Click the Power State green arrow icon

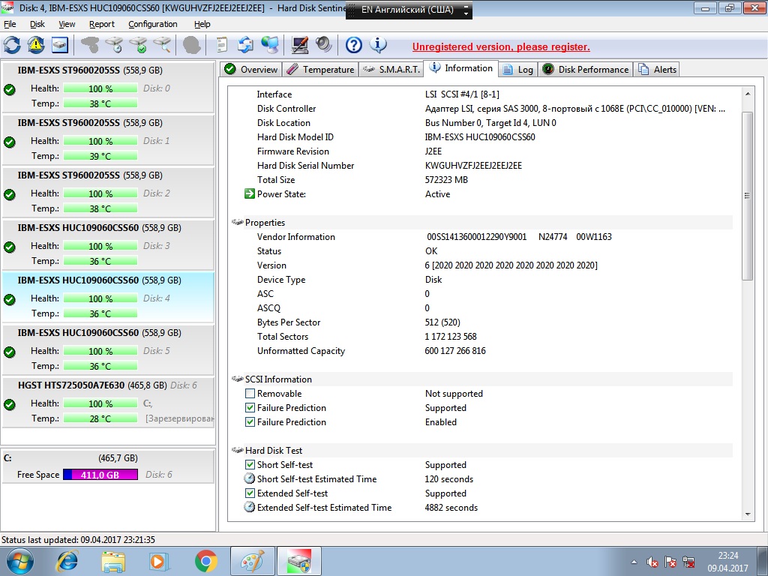[x=249, y=194]
